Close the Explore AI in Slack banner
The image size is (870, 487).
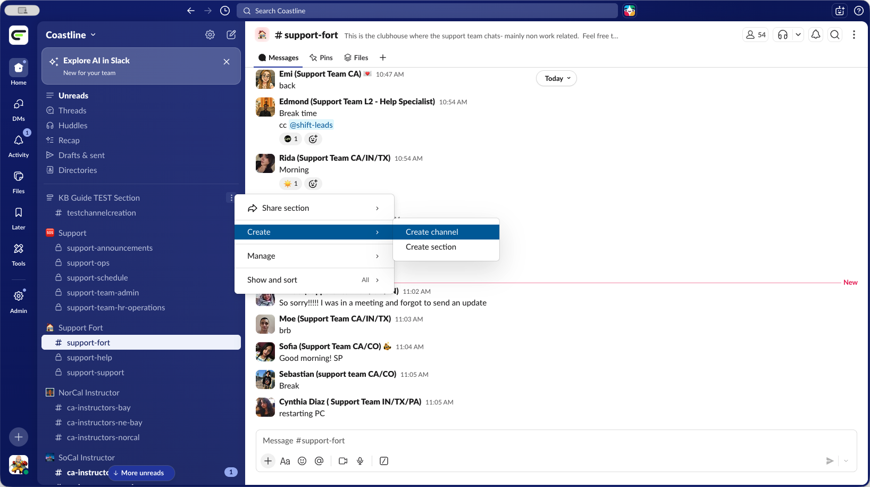point(227,62)
